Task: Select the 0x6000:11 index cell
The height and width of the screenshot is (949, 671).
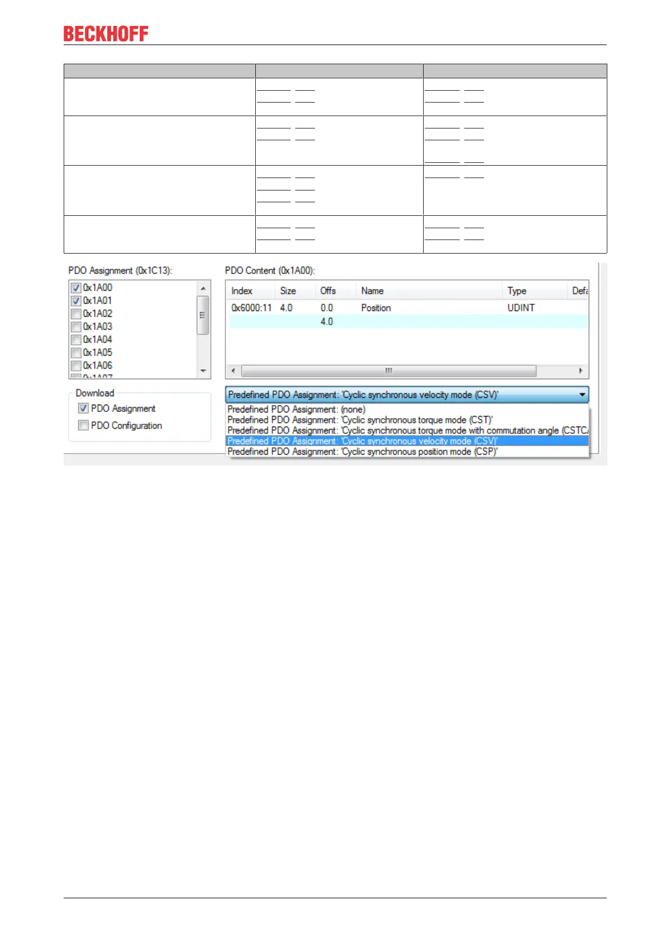Action: pyautogui.click(x=252, y=308)
